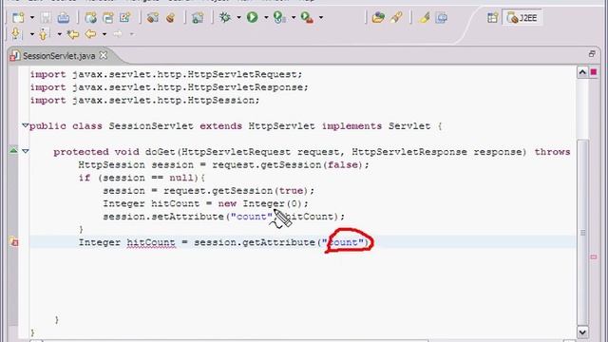Click the Open Type folder icon

click(378, 17)
